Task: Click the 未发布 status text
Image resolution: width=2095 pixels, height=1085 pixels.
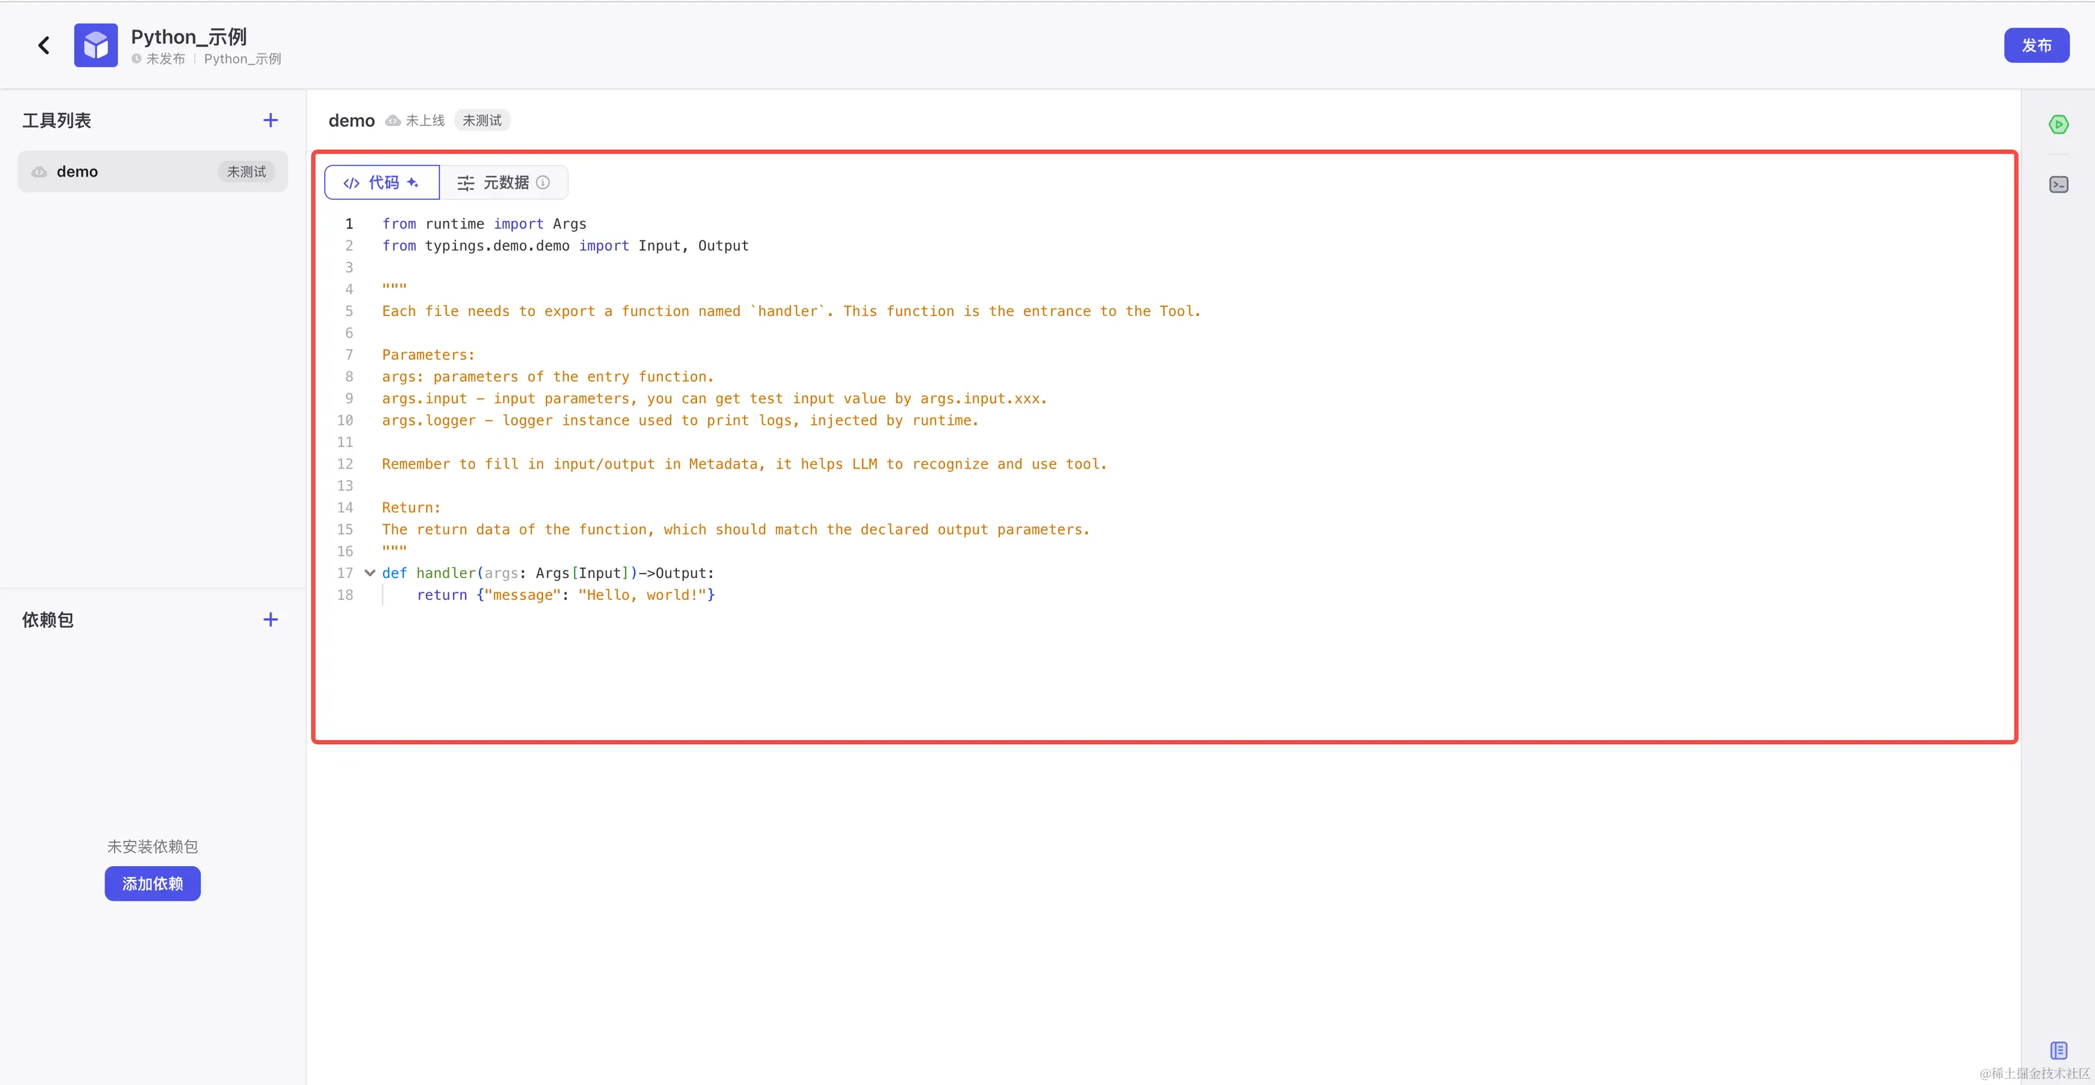Action: pyautogui.click(x=166, y=59)
